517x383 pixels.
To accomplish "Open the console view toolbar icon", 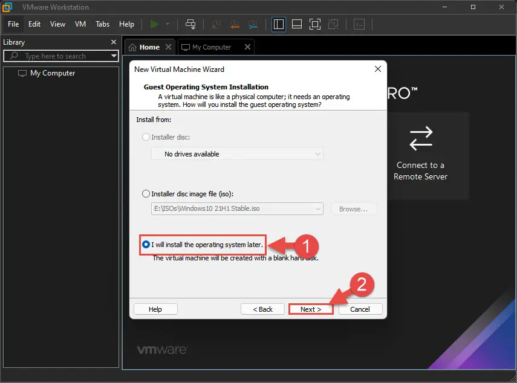I will (x=359, y=24).
